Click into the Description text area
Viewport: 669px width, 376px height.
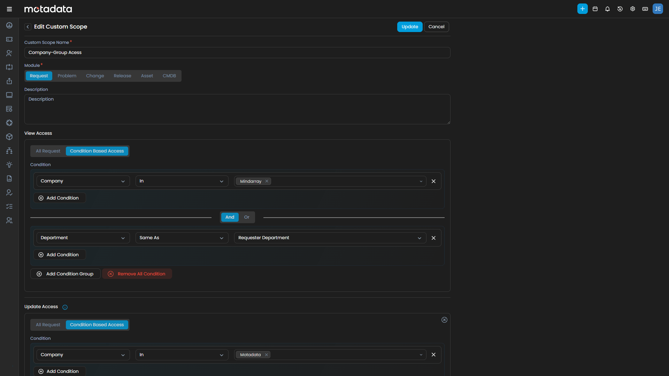tap(237, 109)
